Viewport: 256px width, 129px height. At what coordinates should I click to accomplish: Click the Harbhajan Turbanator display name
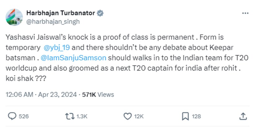[x=61, y=13]
